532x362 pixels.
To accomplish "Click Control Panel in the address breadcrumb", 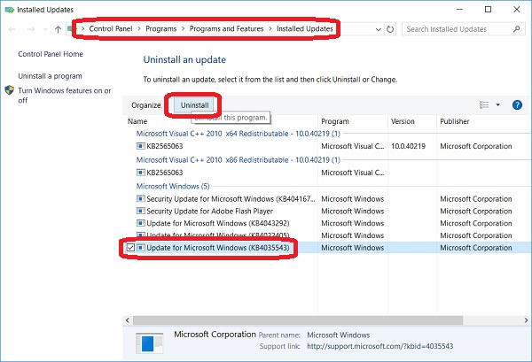I will [111, 29].
